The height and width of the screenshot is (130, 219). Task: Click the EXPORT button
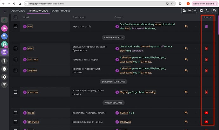click(x=189, y=10)
